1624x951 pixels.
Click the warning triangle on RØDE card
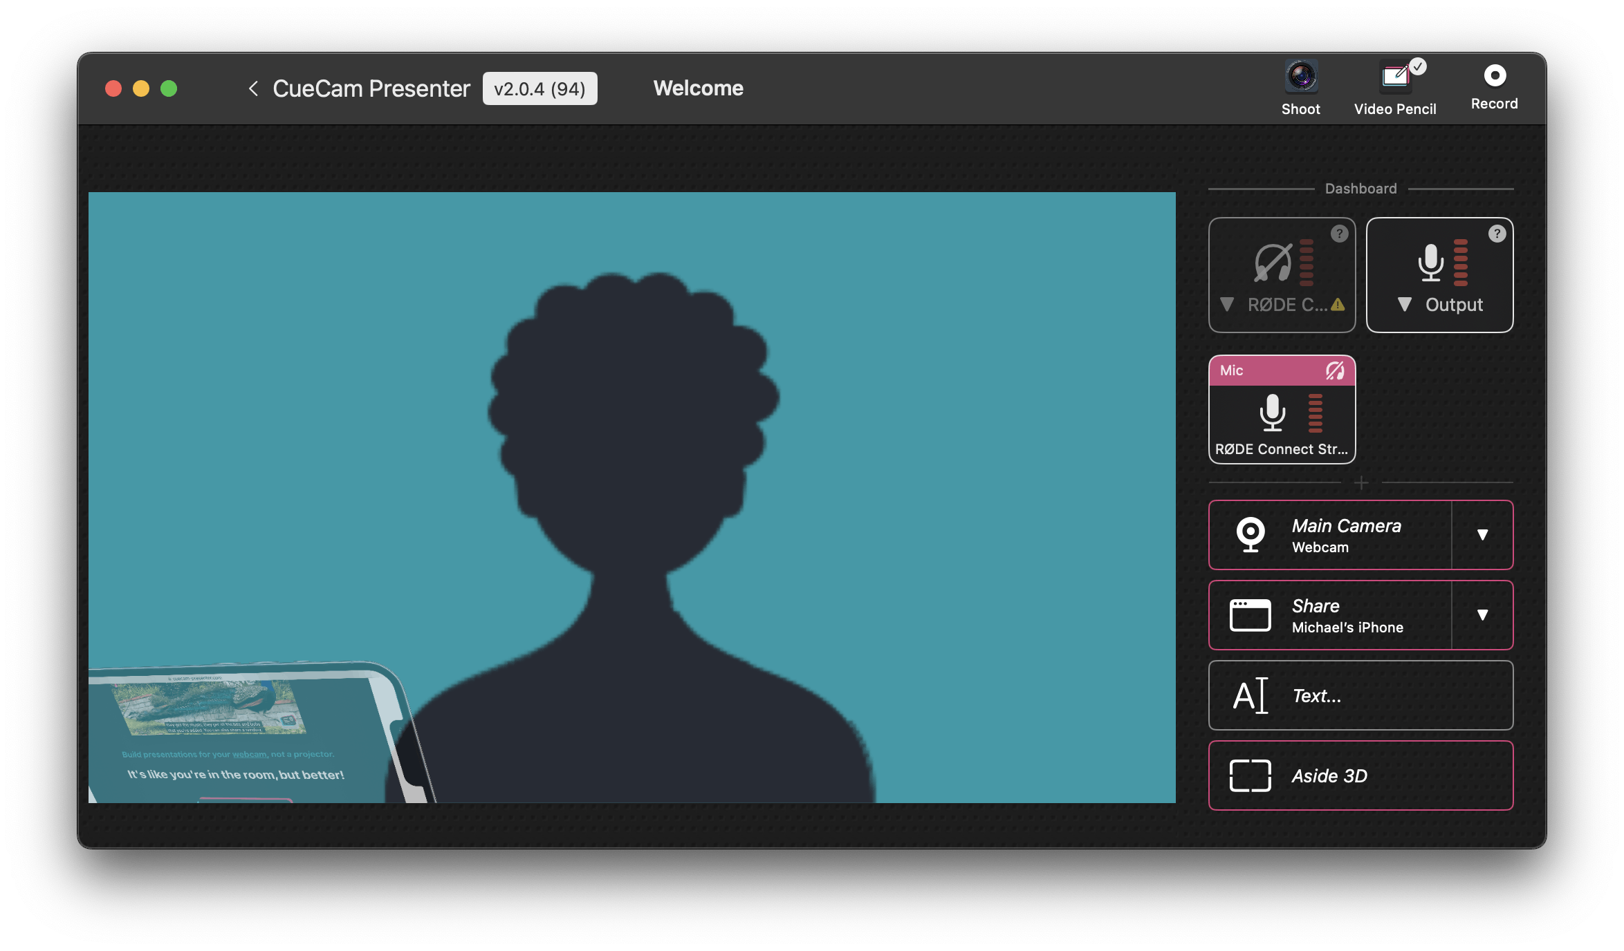click(x=1338, y=305)
